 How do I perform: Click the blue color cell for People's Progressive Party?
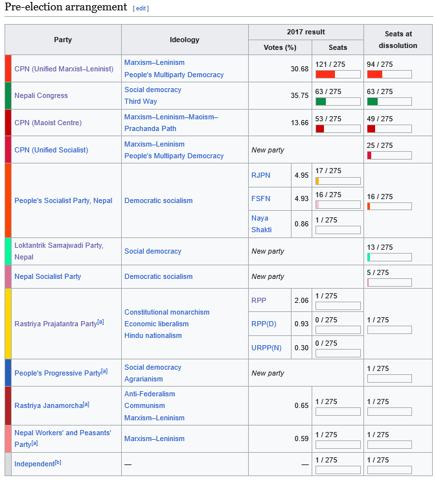click(x=8, y=373)
